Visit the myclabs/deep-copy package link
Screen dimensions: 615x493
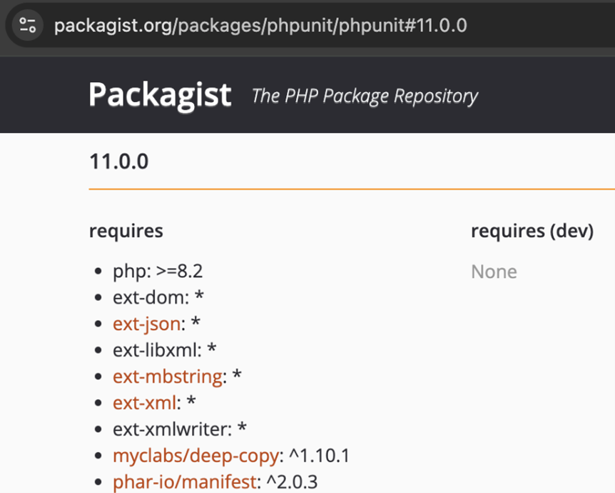(195, 456)
